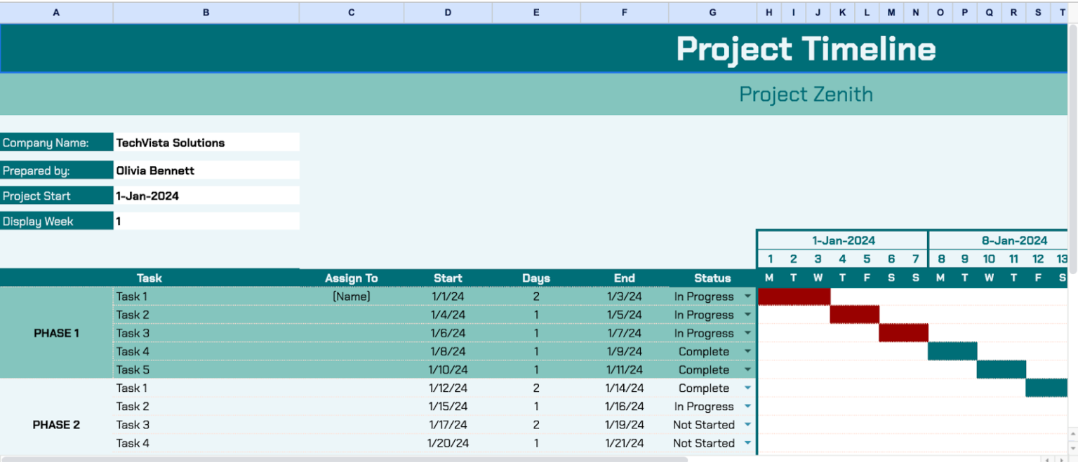Open the Not Started dropdown for Phase 2 Task 4
This screenshot has width=1078, height=462.
[747, 443]
